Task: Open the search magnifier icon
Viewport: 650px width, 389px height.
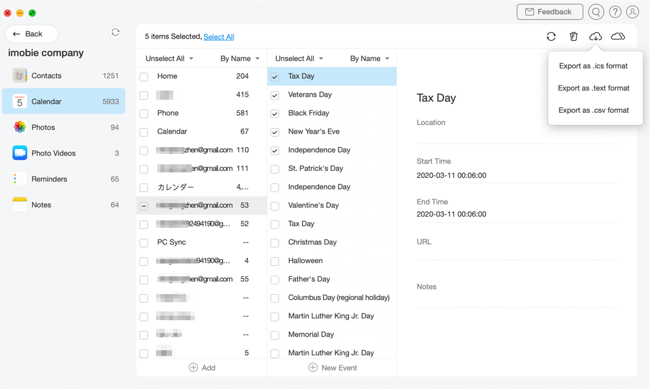Action: pos(596,12)
